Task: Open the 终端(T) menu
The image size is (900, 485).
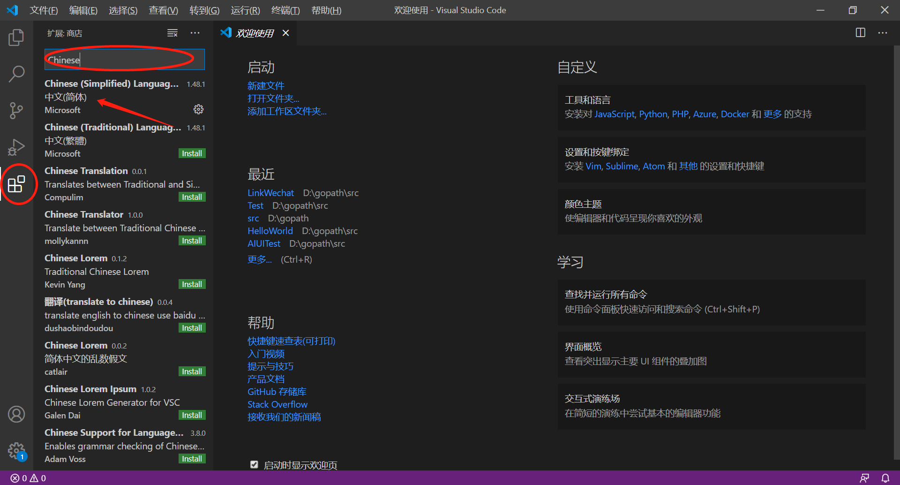Action: (x=285, y=10)
